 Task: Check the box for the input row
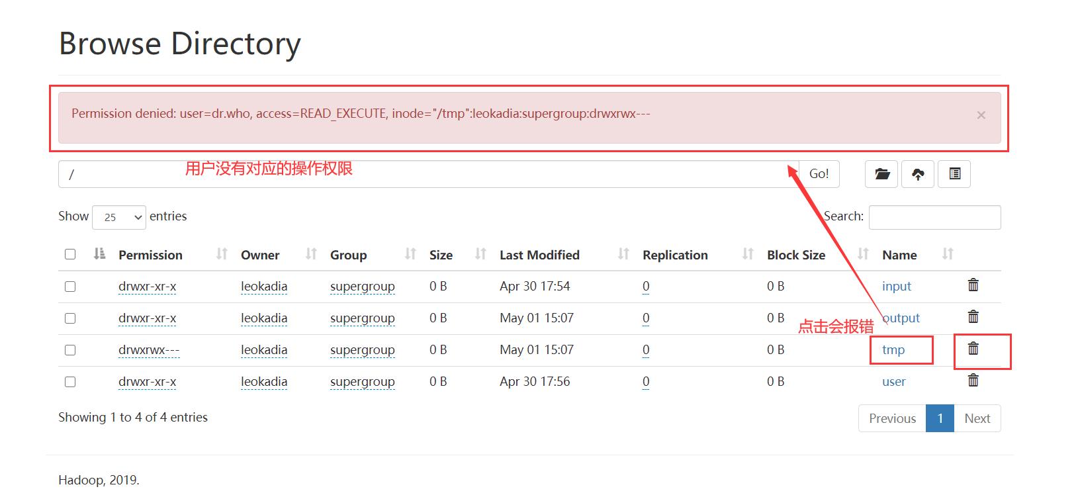pyautogui.click(x=70, y=287)
